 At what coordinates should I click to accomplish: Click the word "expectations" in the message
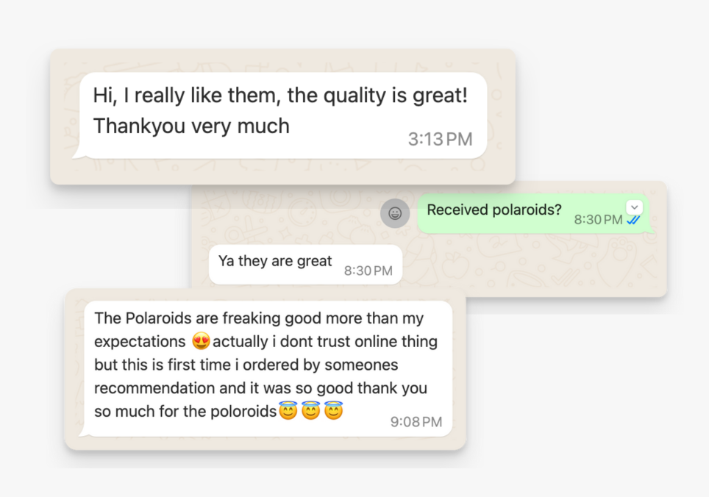click(x=140, y=342)
